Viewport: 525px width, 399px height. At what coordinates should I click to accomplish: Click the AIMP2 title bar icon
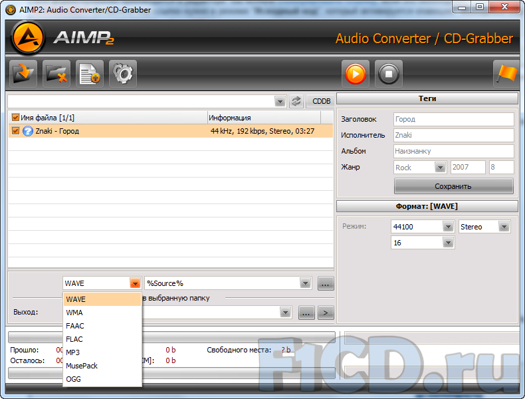click(11, 10)
